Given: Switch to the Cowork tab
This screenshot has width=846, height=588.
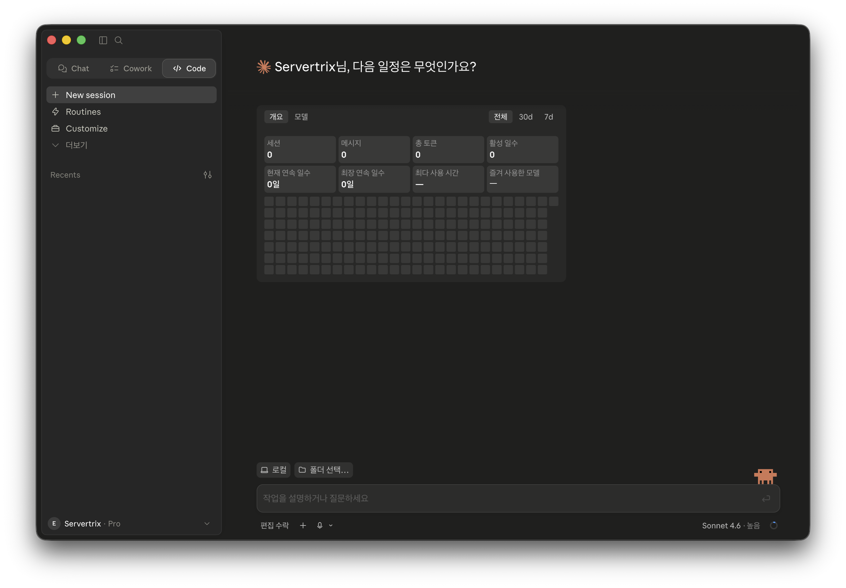Looking at the screenshot, I should click(131, 69).
